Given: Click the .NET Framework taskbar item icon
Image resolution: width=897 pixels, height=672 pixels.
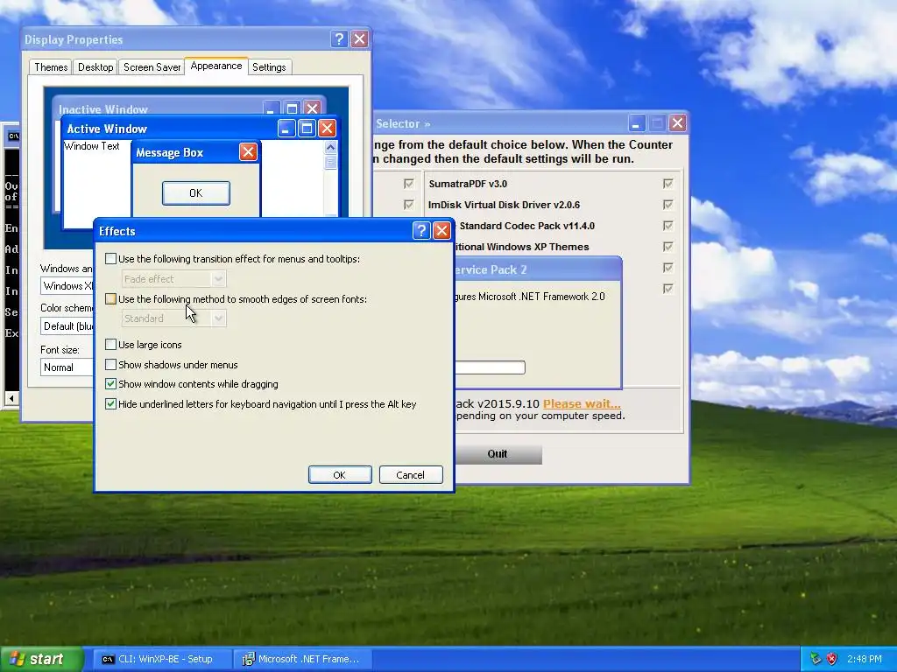Looking at the screenshot, I should click(x=248, y=659).
